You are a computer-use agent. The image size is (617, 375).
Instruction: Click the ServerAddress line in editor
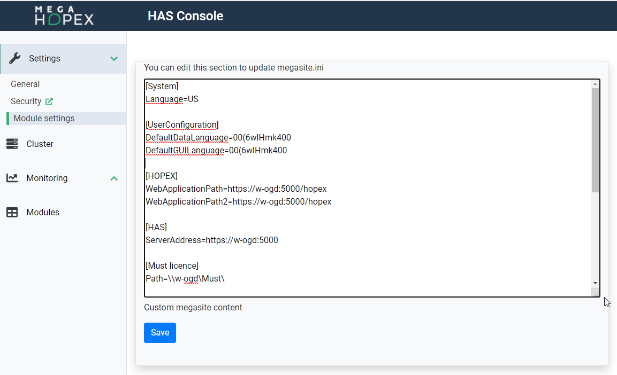[x=212, y=240]
